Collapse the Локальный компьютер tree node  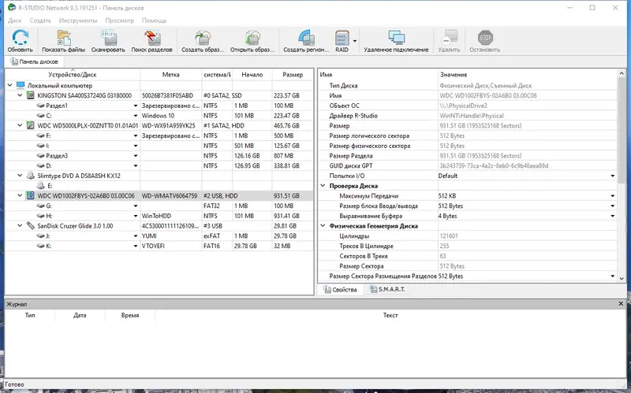[x=9, y=85]
